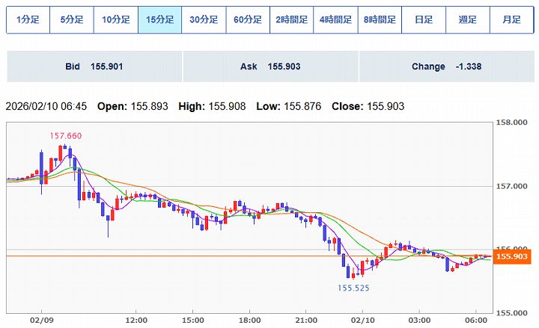This screenshot has height=328, width=539.
Task: Open the 8時間足 tab
Action: [x=380, y=20]
